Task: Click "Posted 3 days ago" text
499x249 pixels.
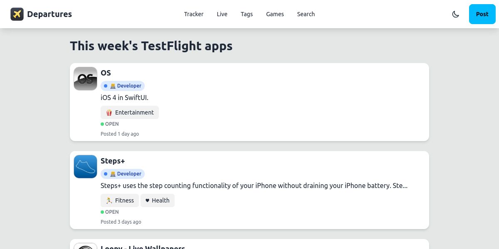Action: pyautogui.click(x=121, y=222)
